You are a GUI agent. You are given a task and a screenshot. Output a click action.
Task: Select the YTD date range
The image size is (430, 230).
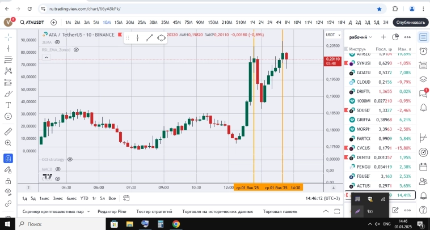[x=84, y=198]
